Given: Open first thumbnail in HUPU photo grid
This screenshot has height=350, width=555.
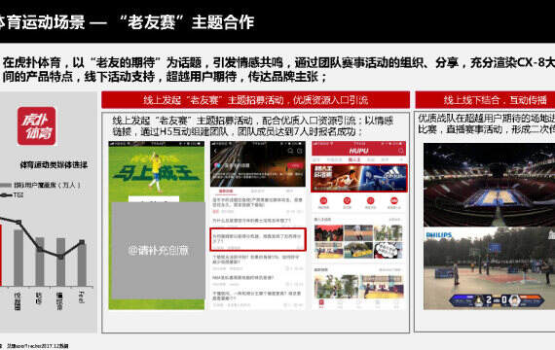Looking at the screenshot, I should [328, 232].
